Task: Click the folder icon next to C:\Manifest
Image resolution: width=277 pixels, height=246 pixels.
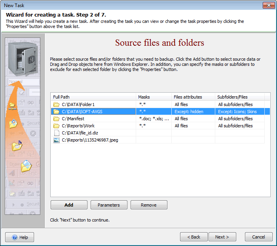Action: click(56, 119)
